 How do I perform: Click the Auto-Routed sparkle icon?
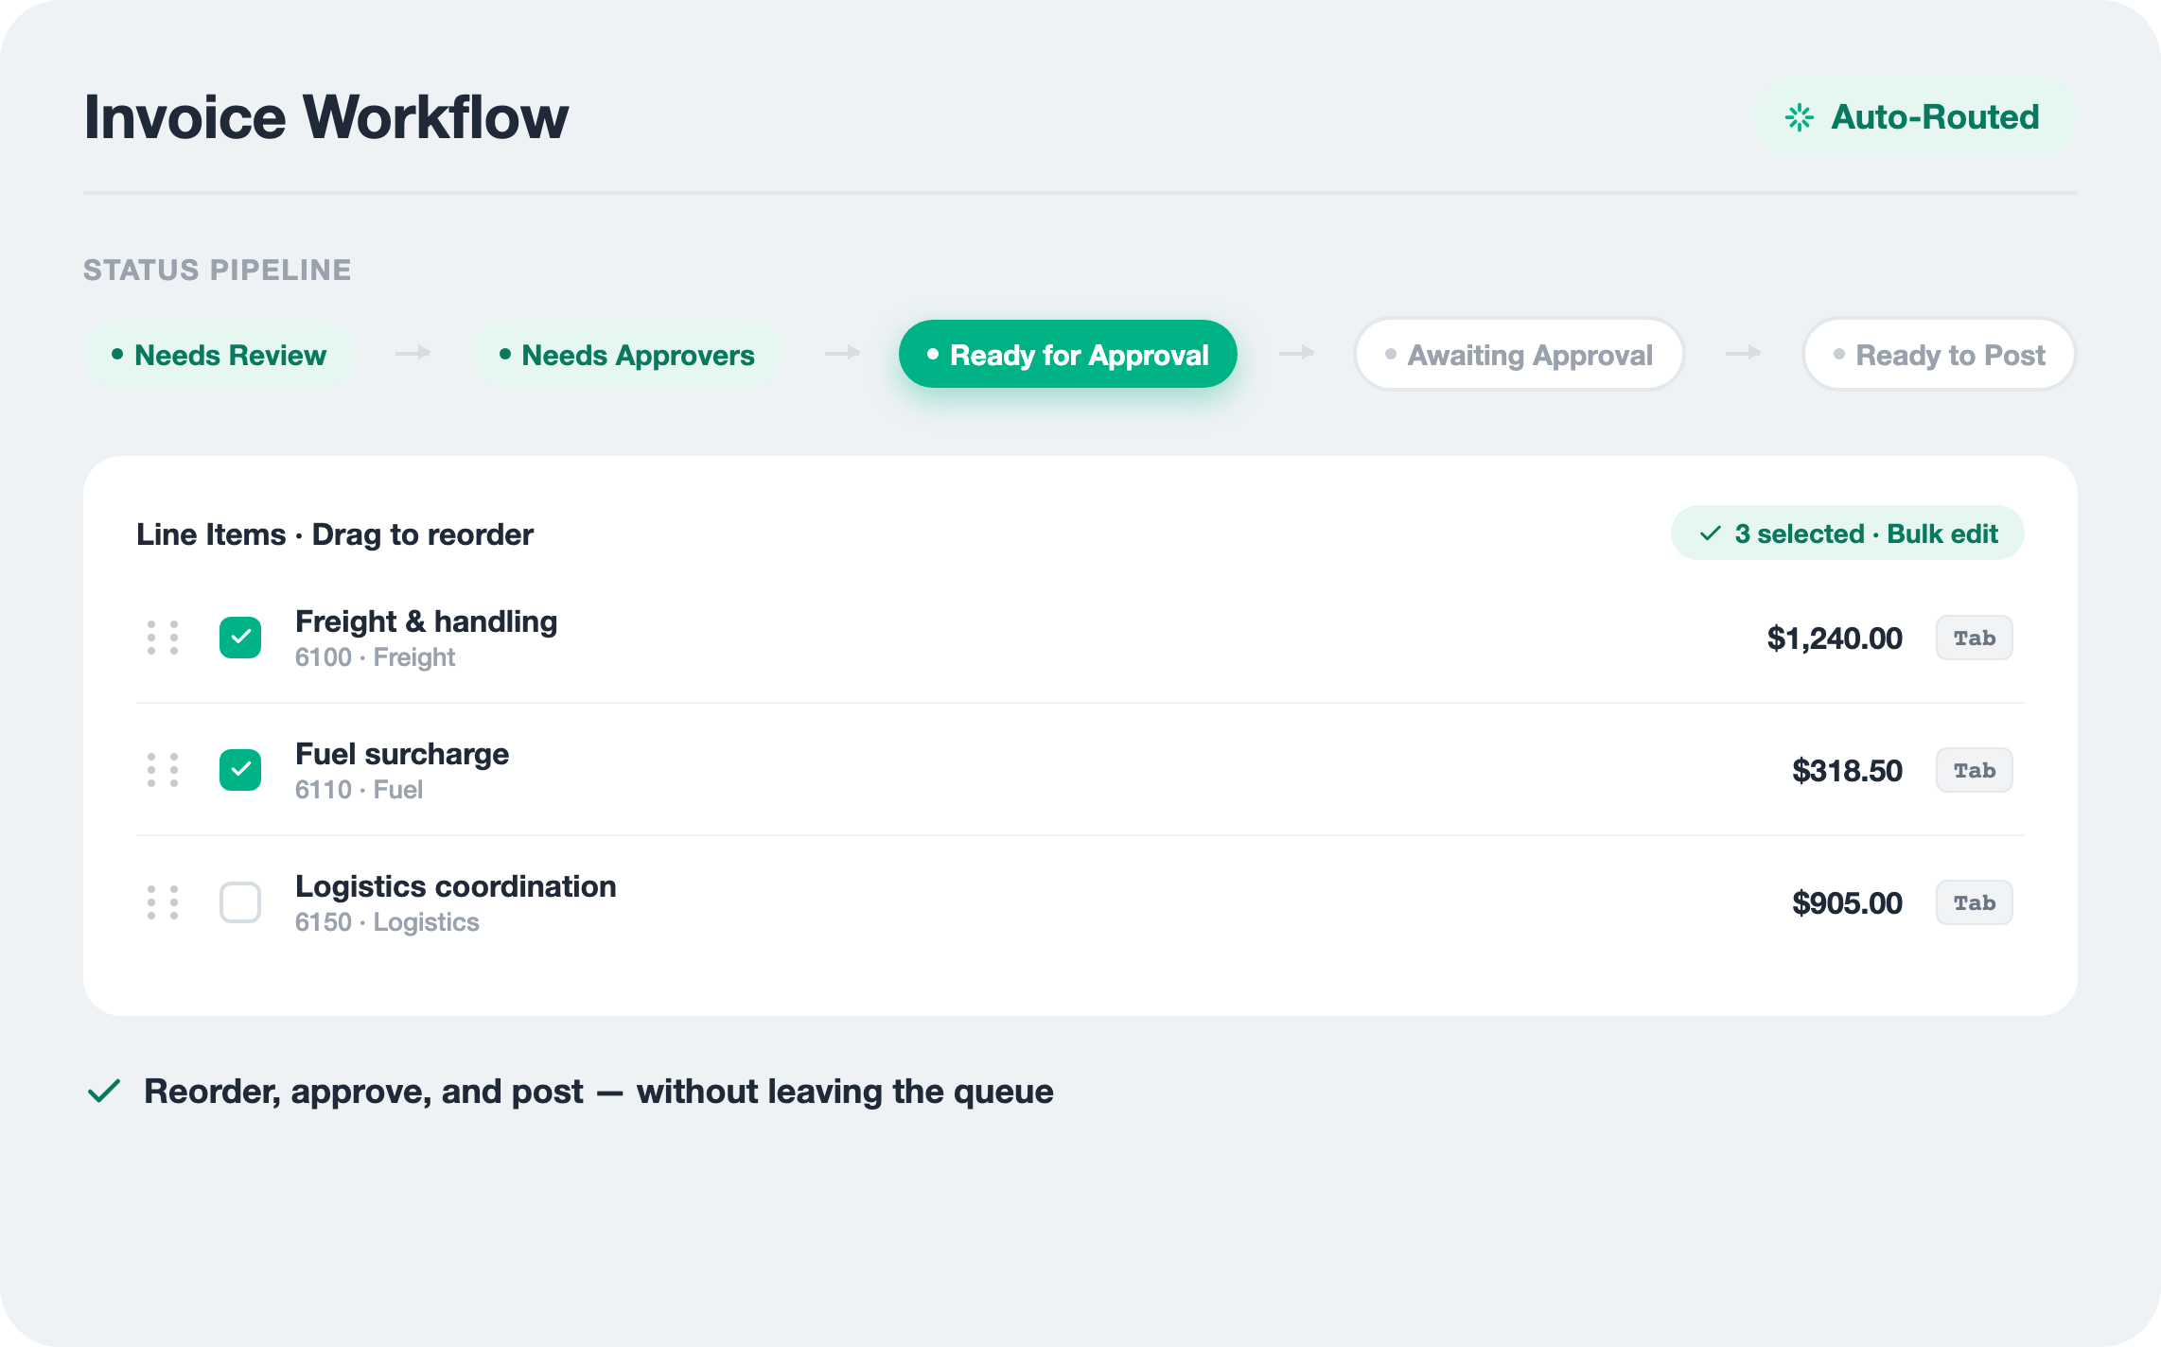pyautogui.click(x=1799, y=117)
